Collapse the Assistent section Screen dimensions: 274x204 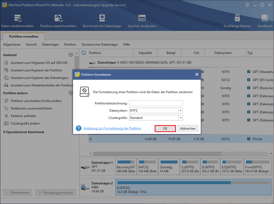(71, 55)
